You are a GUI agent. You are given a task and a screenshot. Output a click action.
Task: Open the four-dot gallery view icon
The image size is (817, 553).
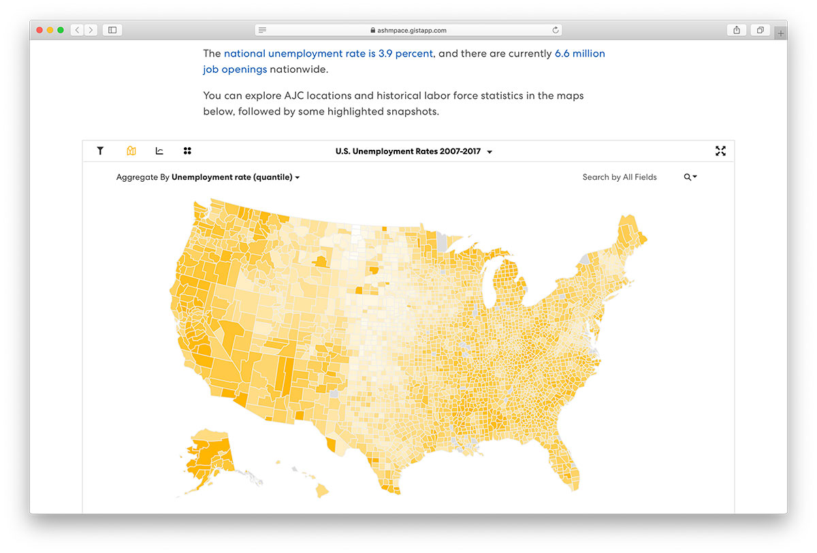[187, 151]
